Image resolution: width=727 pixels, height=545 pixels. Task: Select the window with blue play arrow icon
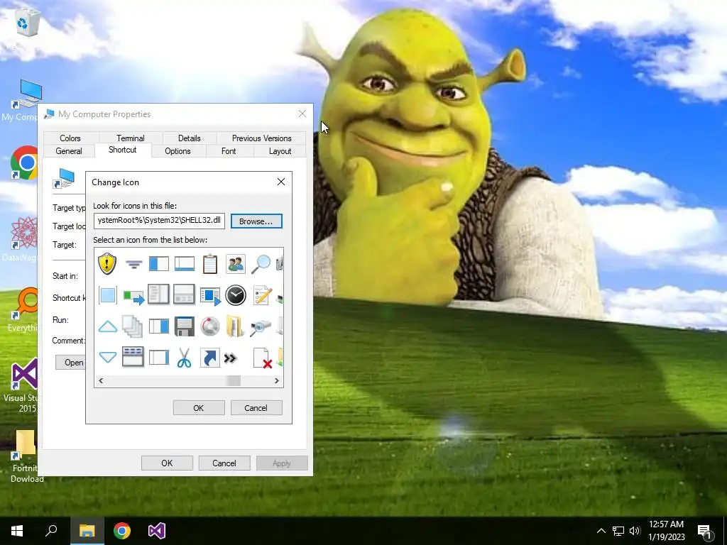pyautogui.click(x=210, y=296)
